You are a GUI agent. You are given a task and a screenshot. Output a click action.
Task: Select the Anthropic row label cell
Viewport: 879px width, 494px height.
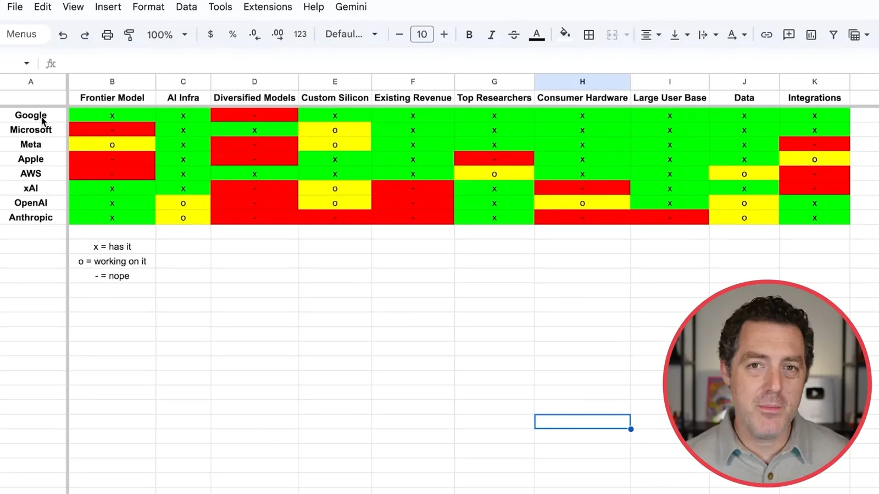click(x=31, y=217)
